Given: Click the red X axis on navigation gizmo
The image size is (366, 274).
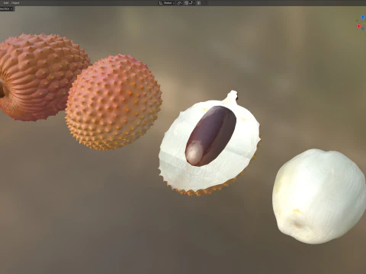Looking at the screenshot, I should (x=358, y=26).
